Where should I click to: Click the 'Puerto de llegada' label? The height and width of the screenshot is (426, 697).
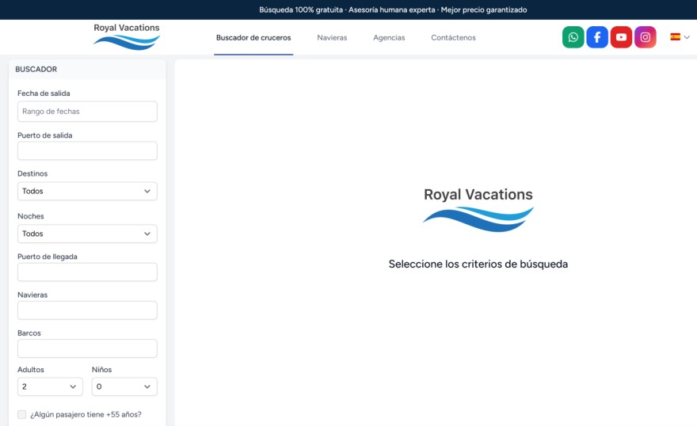(47, 257)
